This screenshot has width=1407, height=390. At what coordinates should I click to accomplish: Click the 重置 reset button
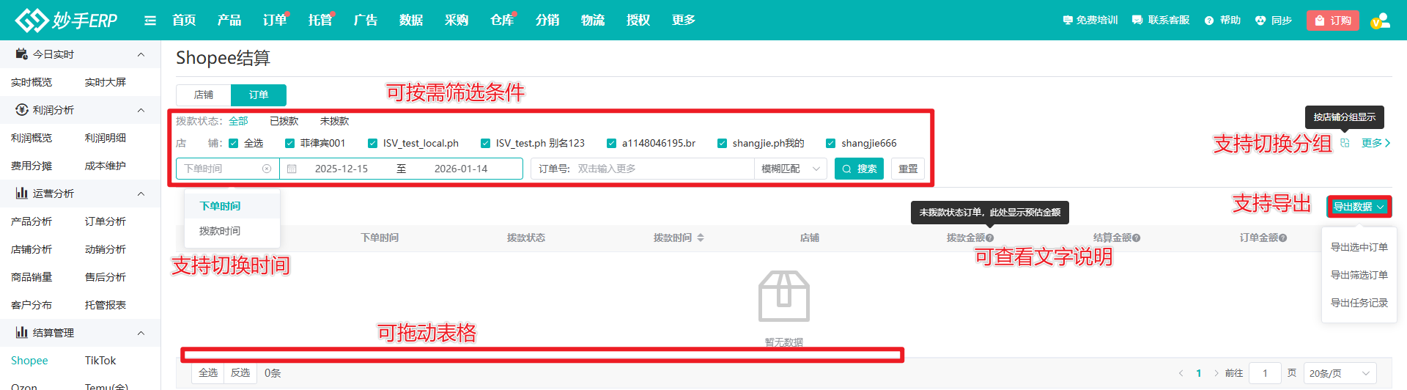click(x=908, y=169)
